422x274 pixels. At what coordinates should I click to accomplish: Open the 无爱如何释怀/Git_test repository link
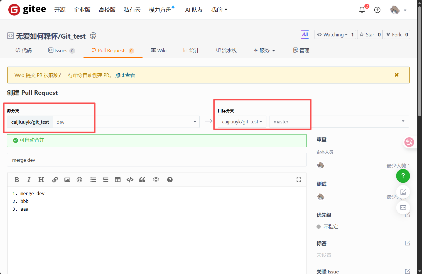(x=51, y=36)
